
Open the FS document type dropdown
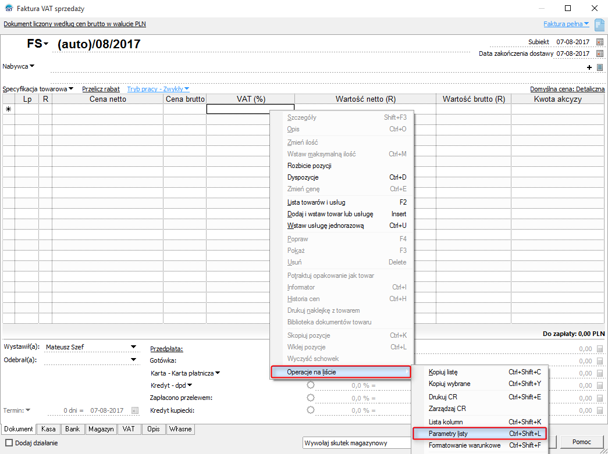click(38, 44)
